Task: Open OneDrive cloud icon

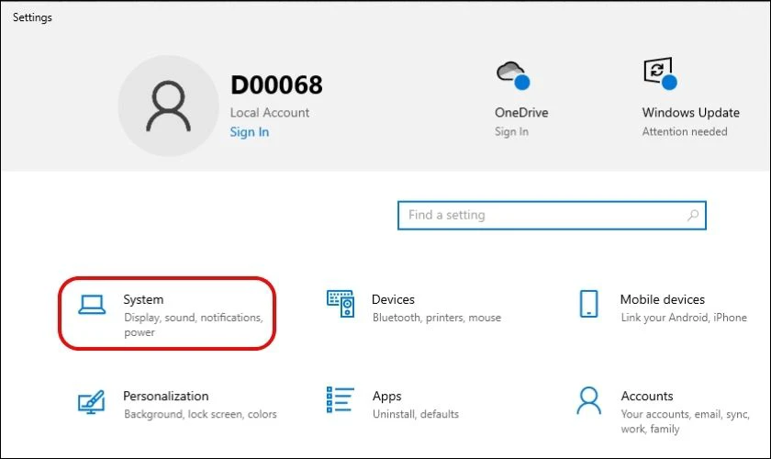Action: (513, 75)
